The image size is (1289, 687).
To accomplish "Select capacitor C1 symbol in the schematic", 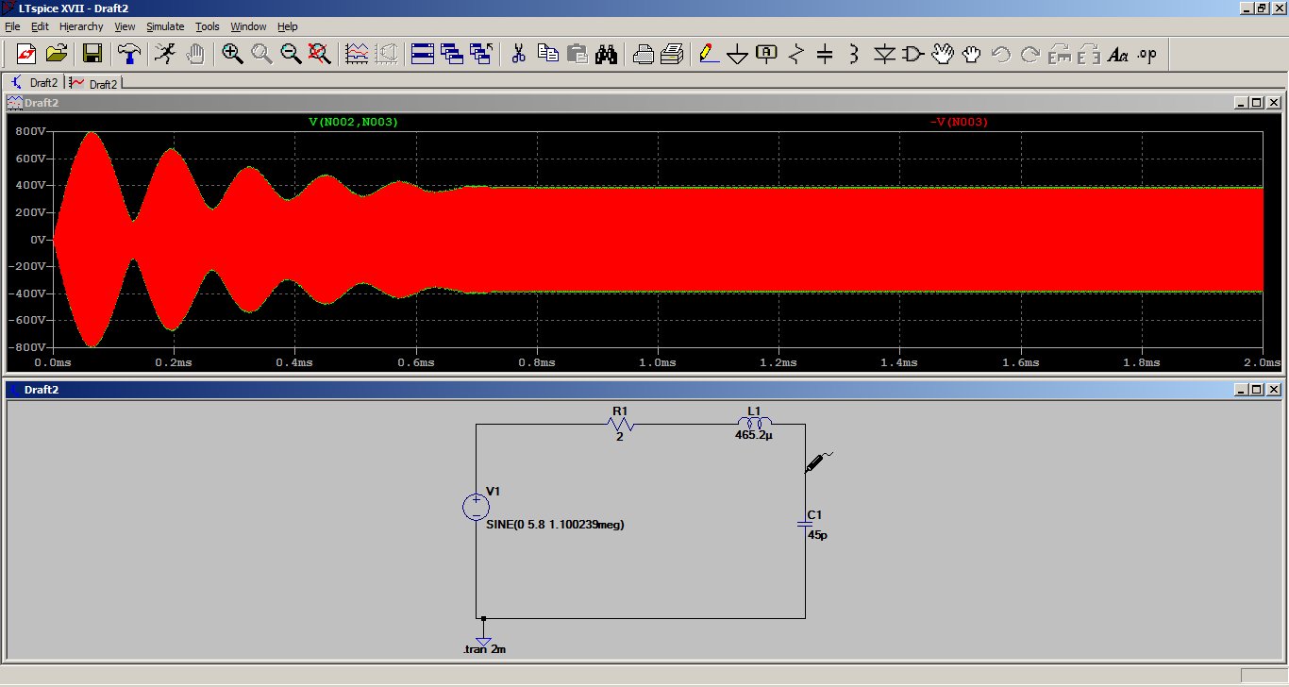I will click(x=805, y=522).
